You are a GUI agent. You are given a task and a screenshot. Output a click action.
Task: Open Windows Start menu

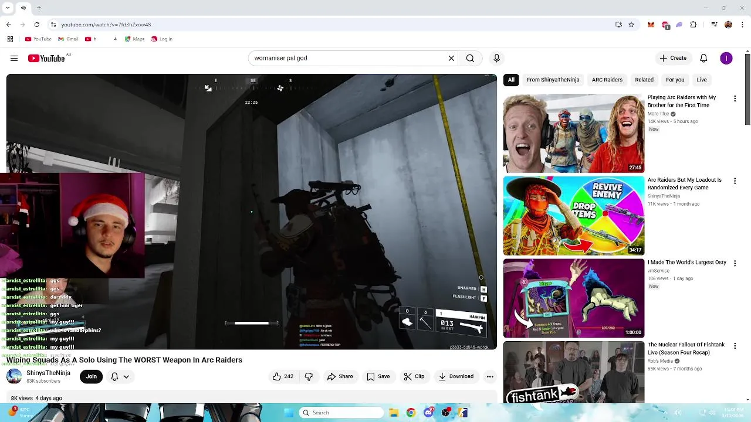pyautogui.click(x=288, y=413)
